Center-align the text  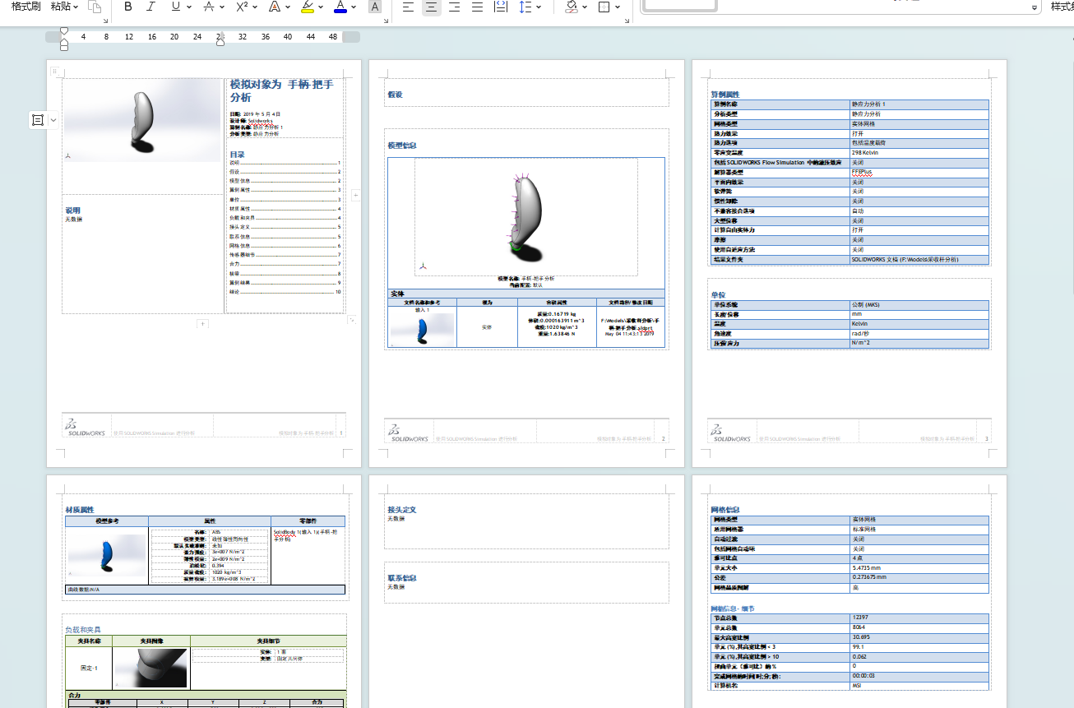click(431, 7)
